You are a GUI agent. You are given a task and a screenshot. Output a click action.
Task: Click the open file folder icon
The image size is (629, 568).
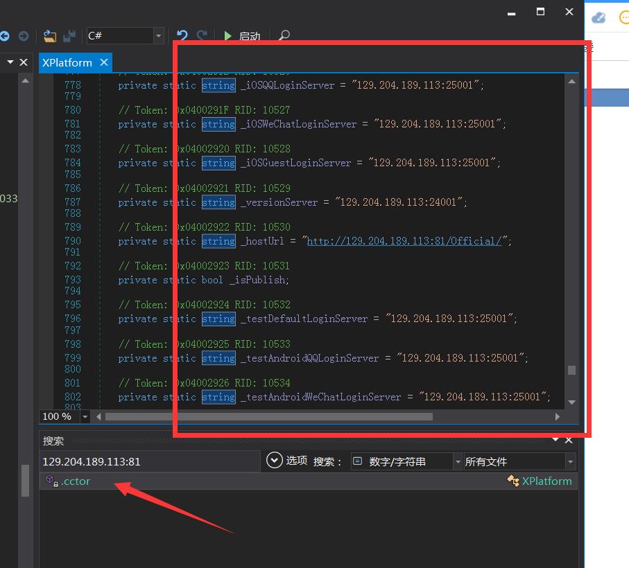click(x=49, y=36)
